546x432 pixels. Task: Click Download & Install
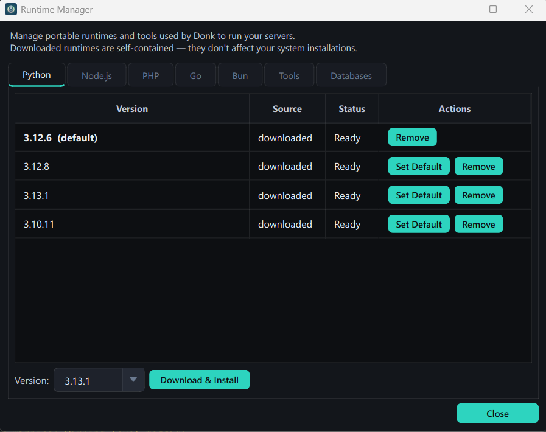pyautogui.click(x=199, y=380)
